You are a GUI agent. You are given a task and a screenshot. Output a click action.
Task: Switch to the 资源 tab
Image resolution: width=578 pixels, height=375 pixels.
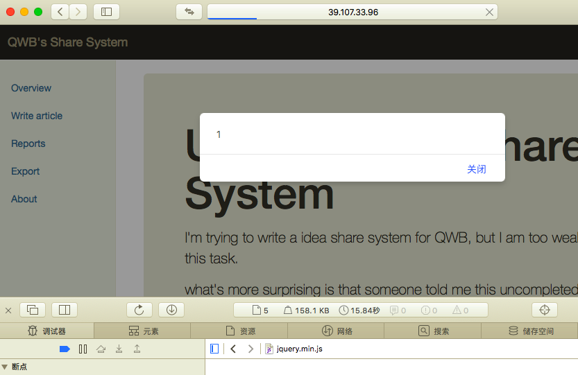[x=240, y=331]
